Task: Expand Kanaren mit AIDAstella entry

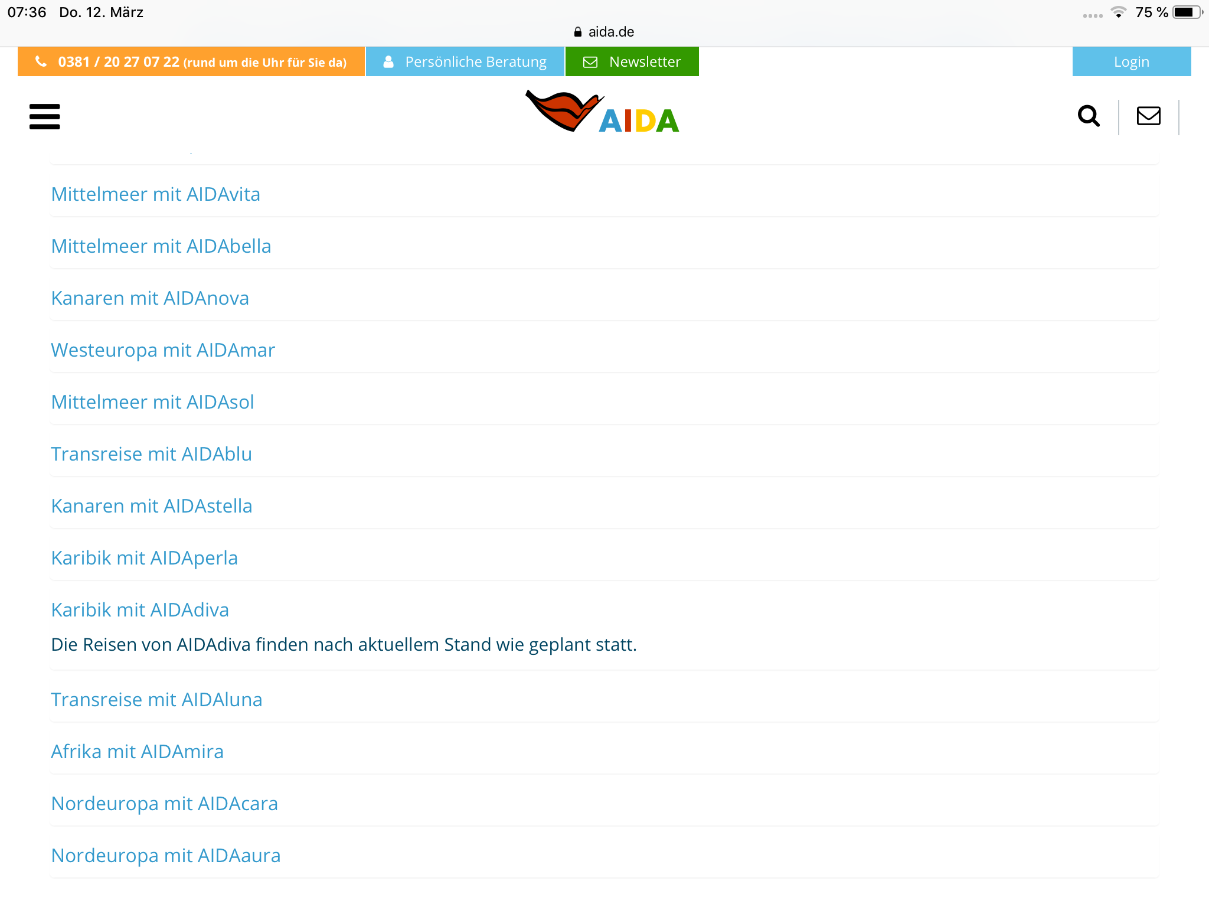Action: pos(151,506)
